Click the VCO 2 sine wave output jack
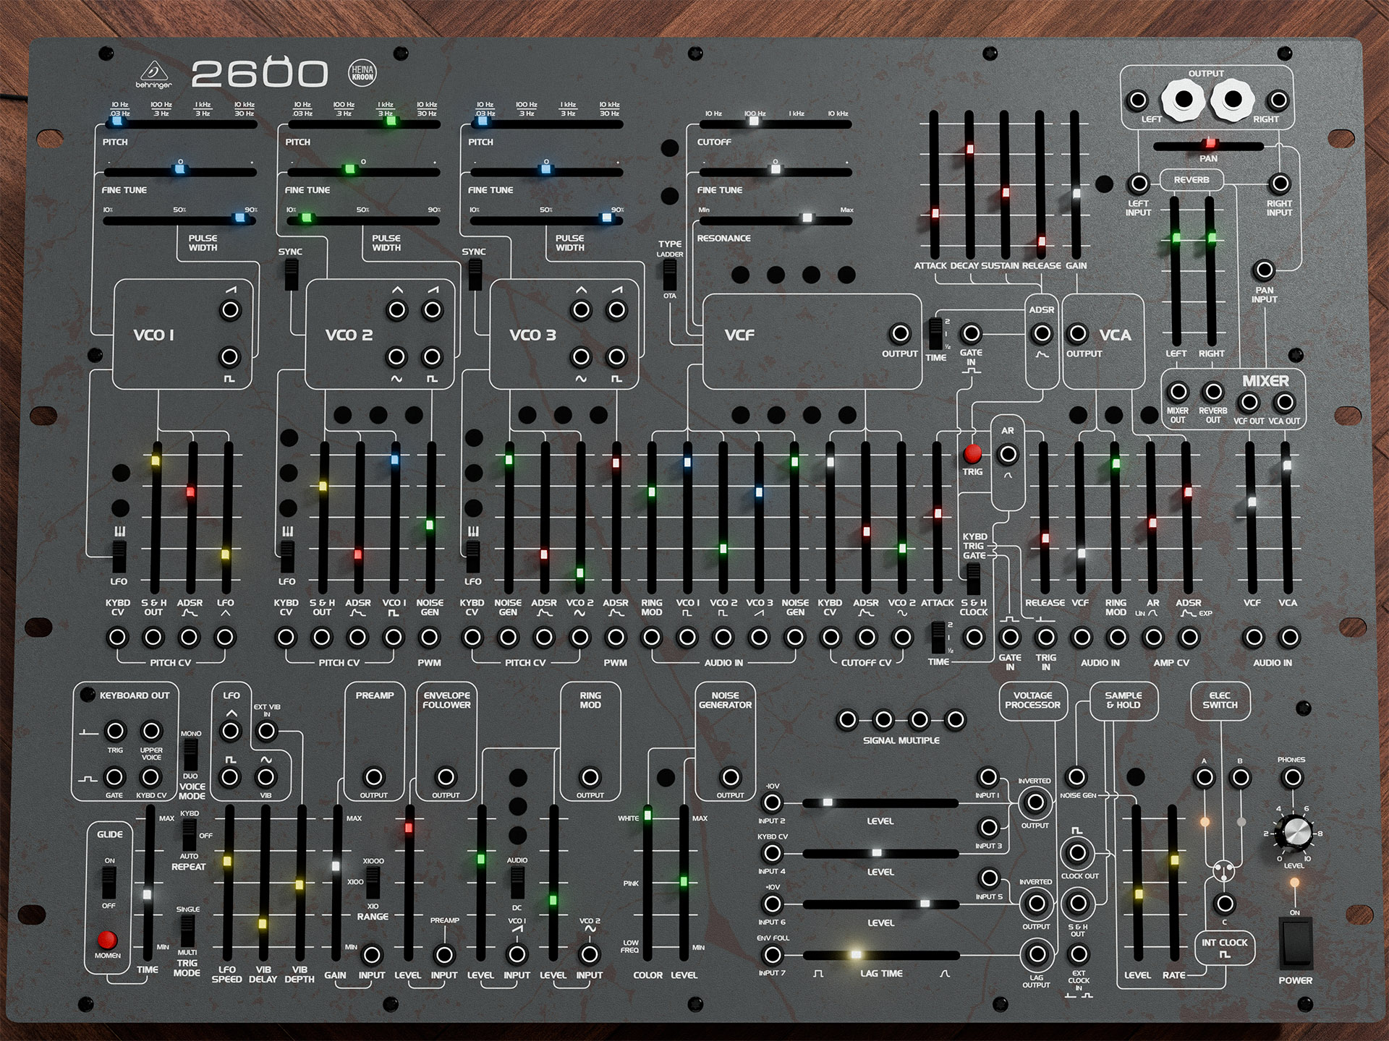The image size is (1389, 1041). 396,356
